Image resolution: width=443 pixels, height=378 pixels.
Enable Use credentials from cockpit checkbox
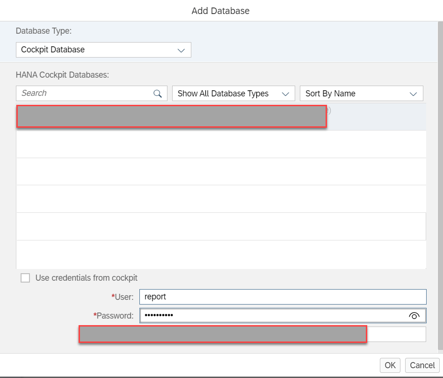tap(25, 278)
